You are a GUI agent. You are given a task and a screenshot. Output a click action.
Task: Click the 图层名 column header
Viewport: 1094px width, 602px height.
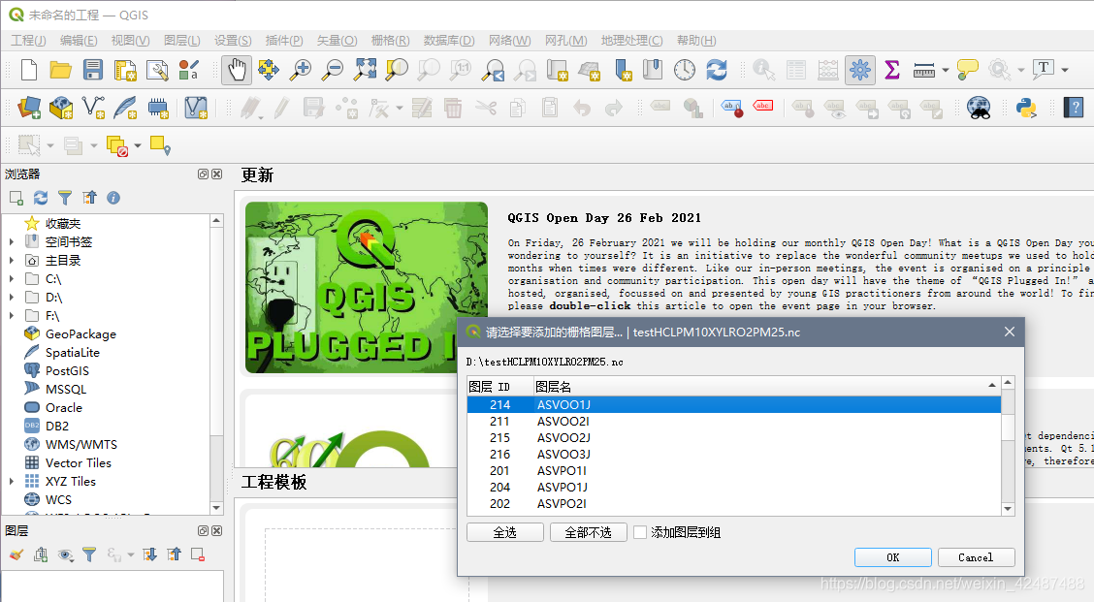point(766,387)
